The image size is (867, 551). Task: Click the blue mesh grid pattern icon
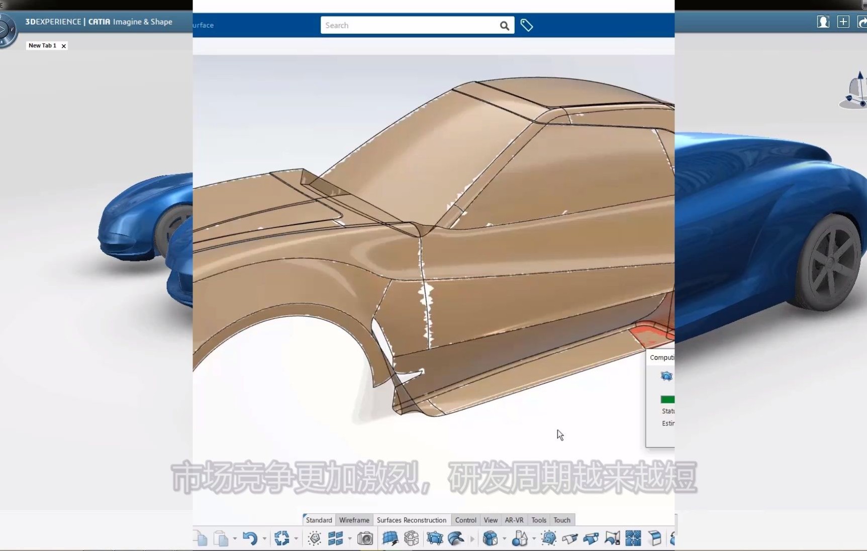pyautogui.click(x=633, y=538)
